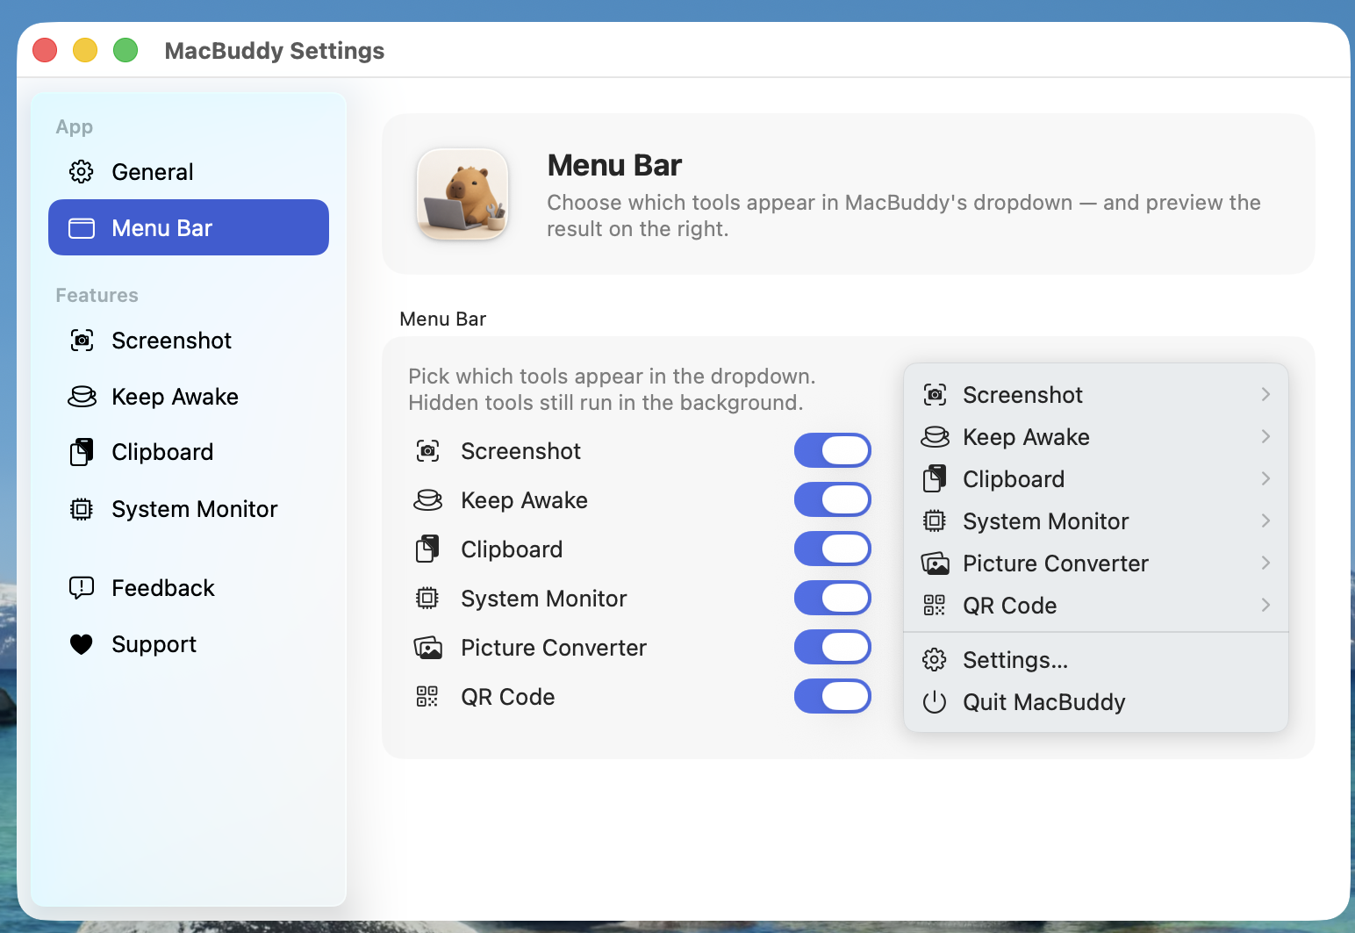Disable the Picture Converter switch

point(832,648)
